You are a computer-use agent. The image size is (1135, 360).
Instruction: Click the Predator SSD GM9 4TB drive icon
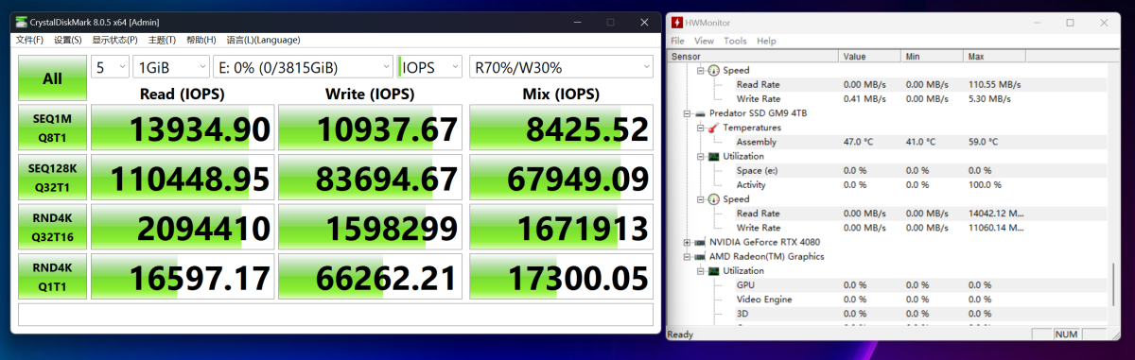coord(699,113)
